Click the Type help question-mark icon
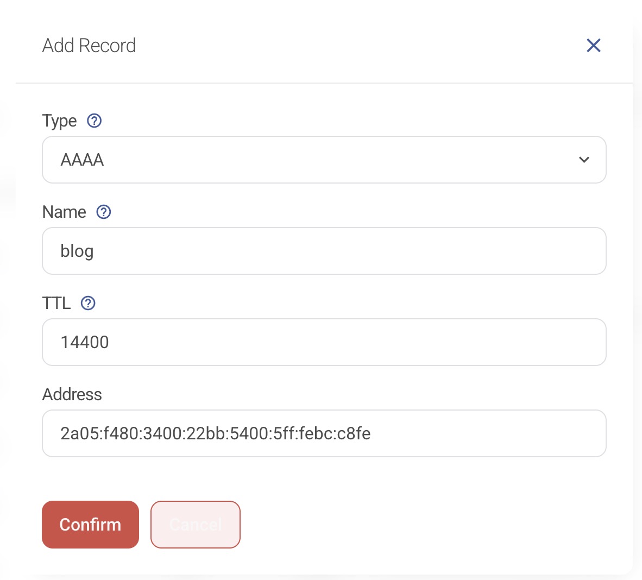Viewport: 642px width, 580px height. pyautogui.click(x=95, y=121)
